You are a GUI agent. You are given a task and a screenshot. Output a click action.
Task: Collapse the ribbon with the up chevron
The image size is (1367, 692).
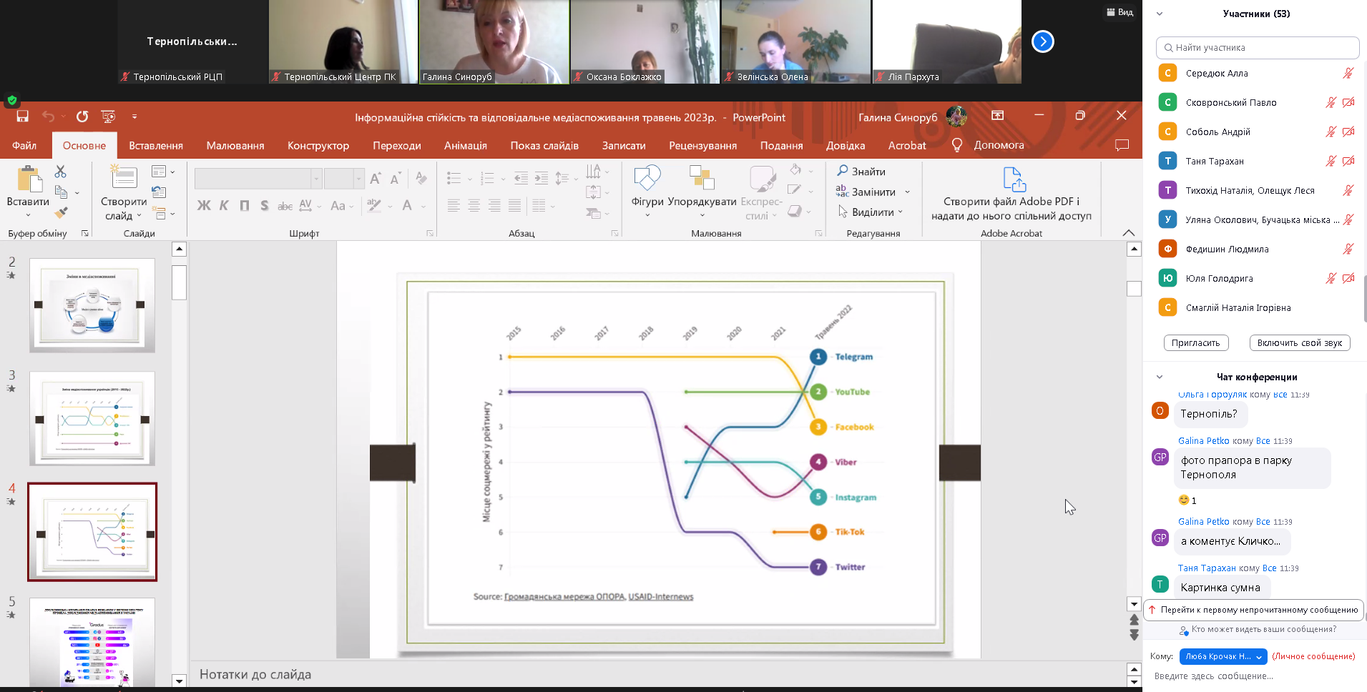click(x=1129, y=233)
